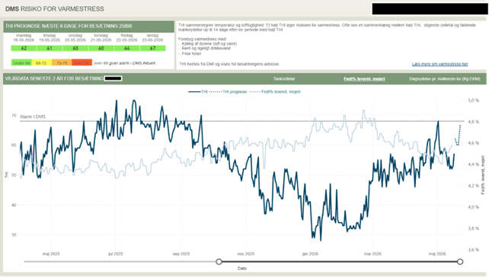Open the Tankcelletal tab
Screen dimensions: 489x277
(284, 79)
